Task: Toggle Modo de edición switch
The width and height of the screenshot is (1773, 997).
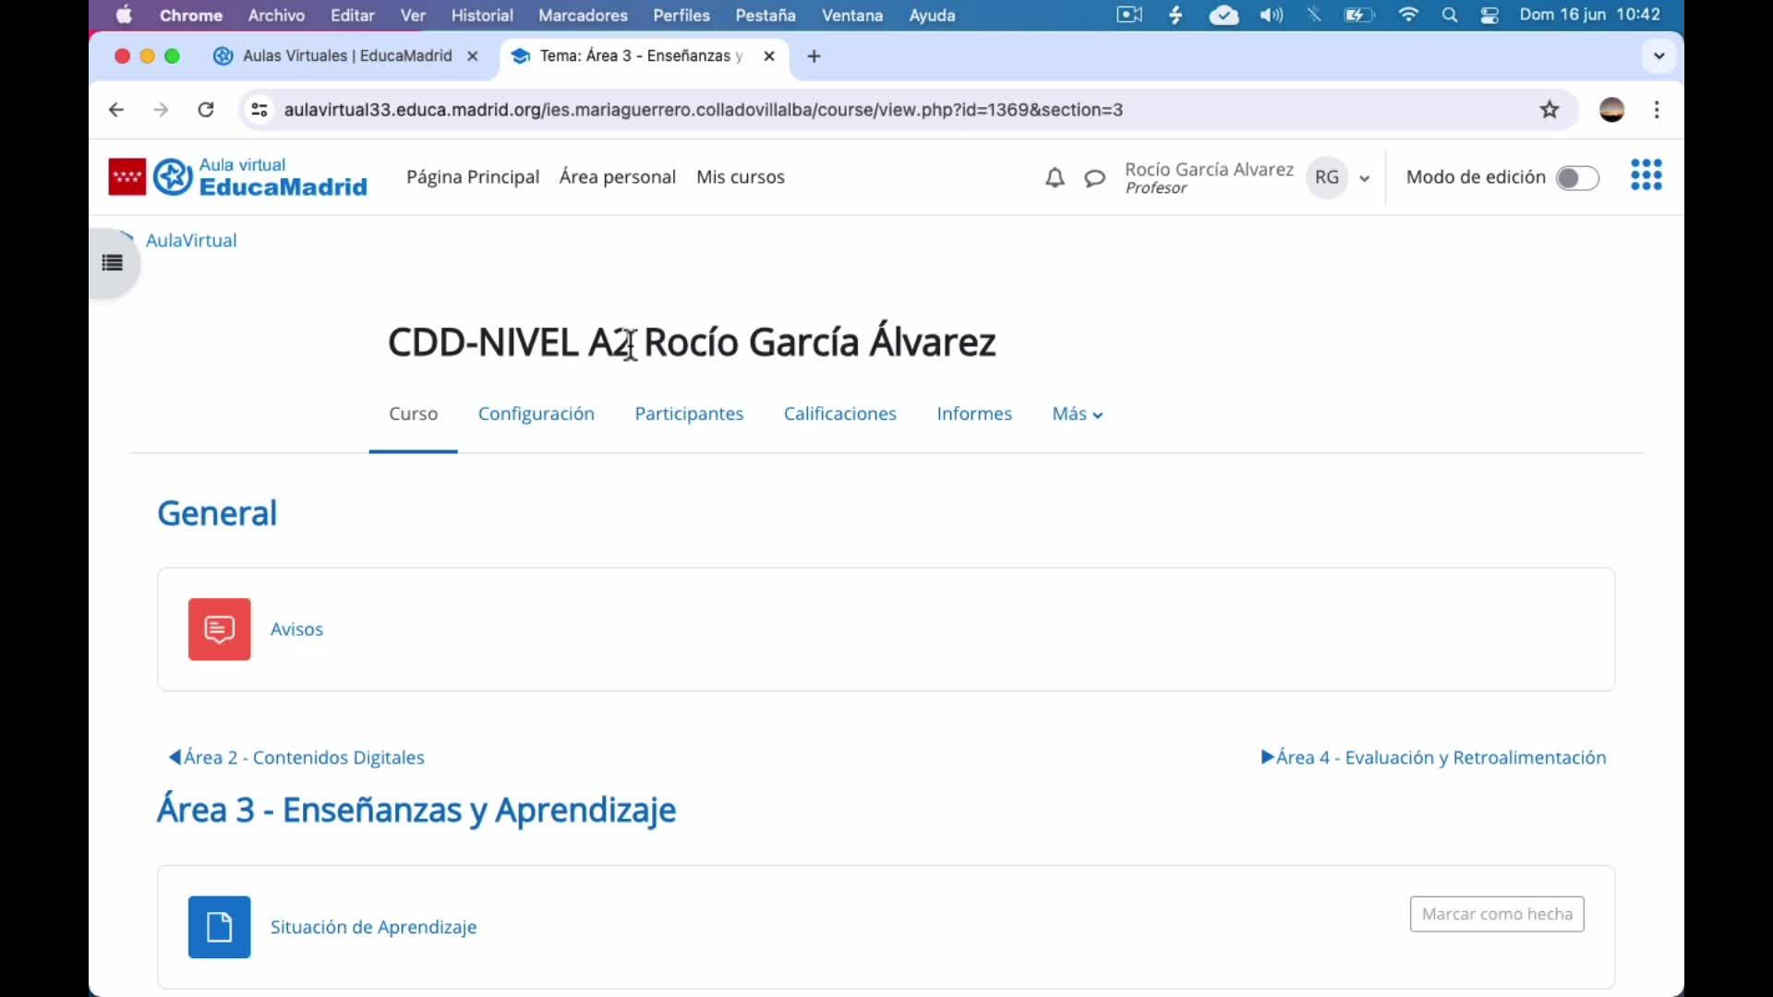Action: 1576,177
